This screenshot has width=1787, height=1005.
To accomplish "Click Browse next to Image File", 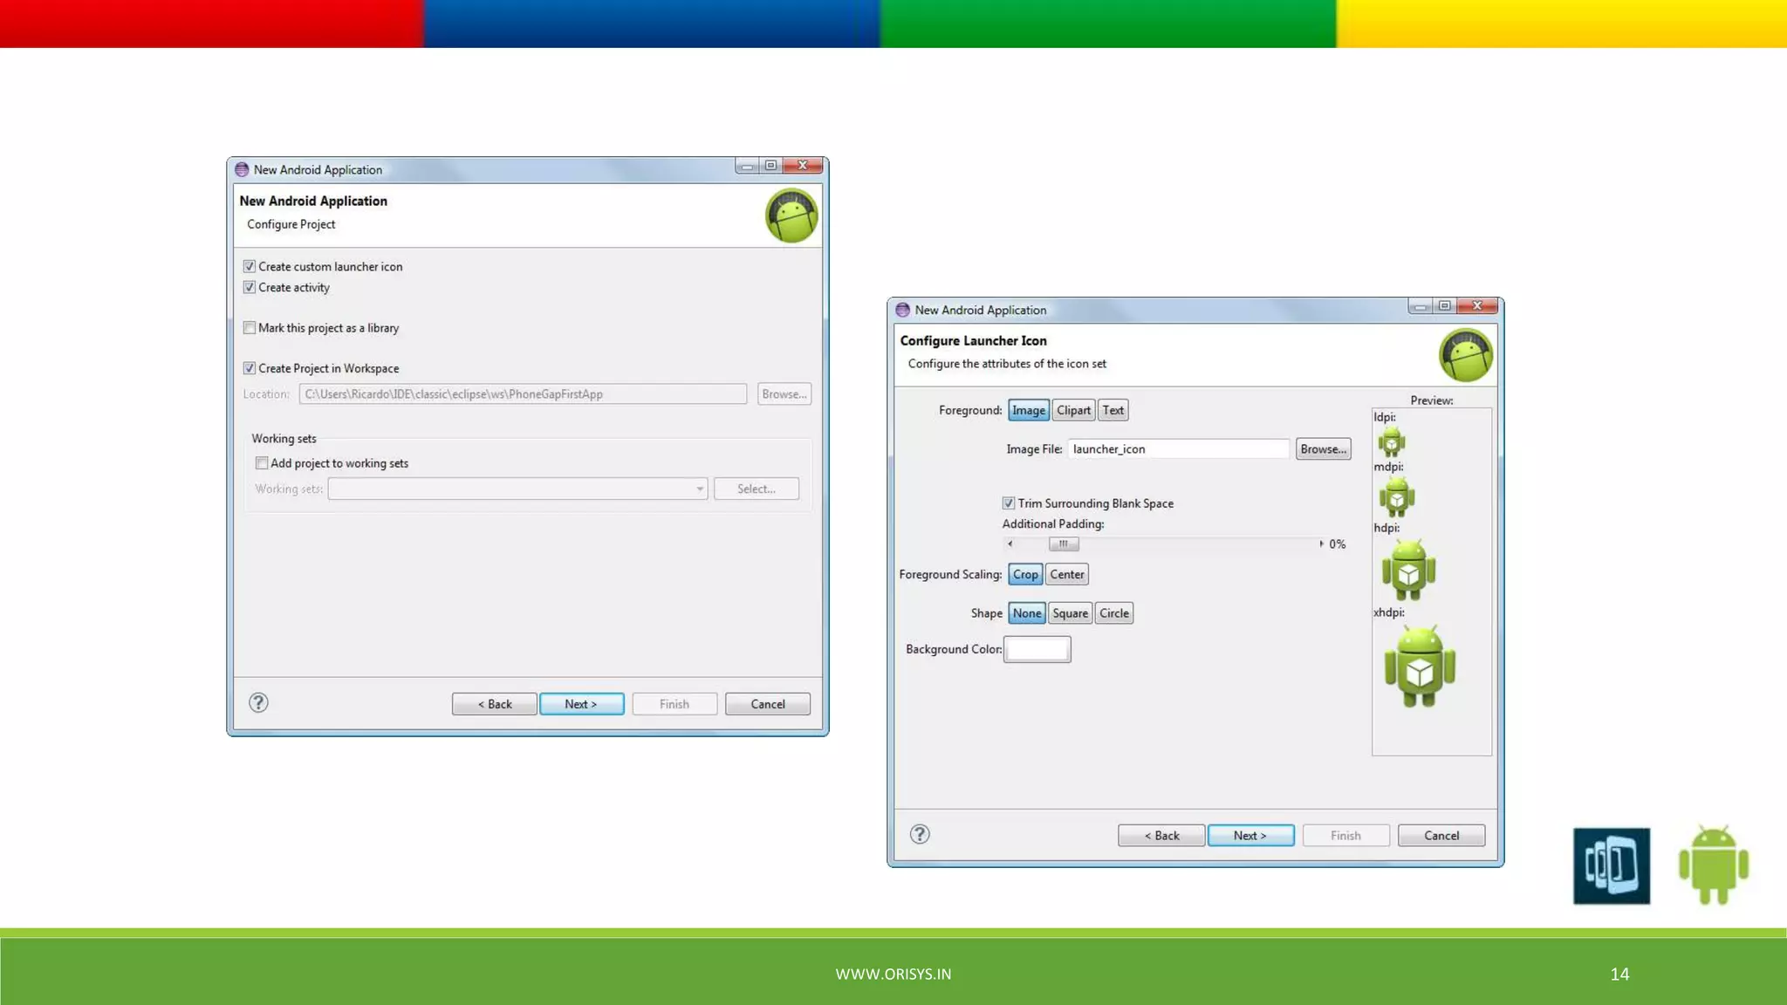I will point(1323,449).
